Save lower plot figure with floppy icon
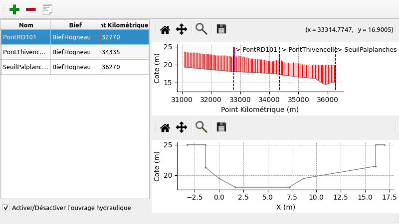 click(221, 127)
